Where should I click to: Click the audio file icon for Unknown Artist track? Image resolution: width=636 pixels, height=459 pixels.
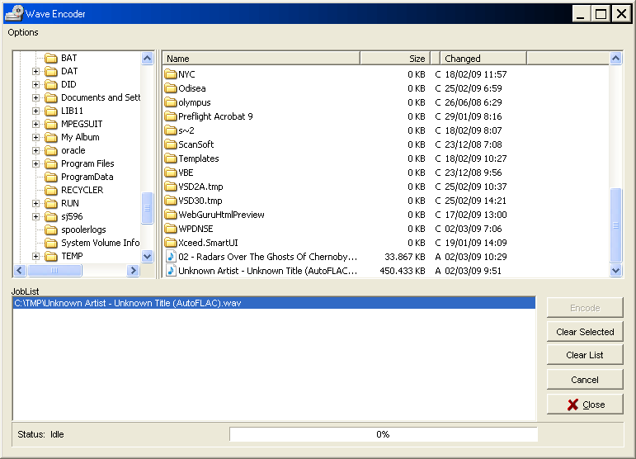pos(171,271)
